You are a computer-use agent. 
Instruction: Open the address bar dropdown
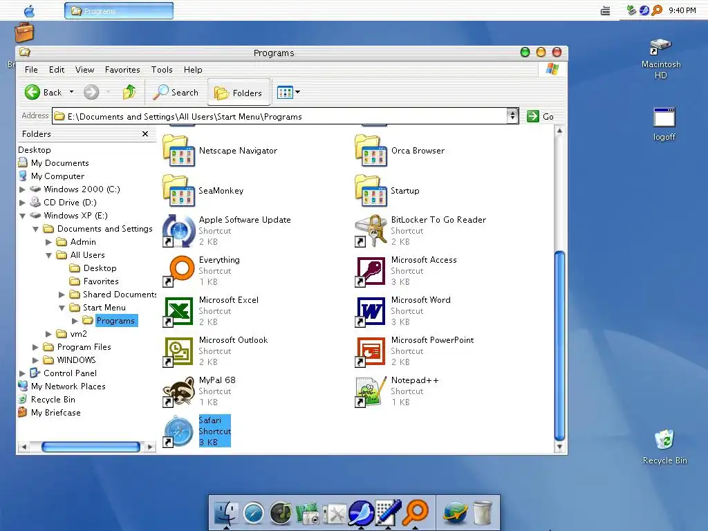tap(512, 116)
